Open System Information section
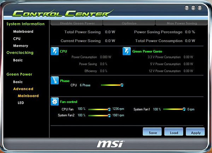Screen dimensions: 212x153 point(25,24)
